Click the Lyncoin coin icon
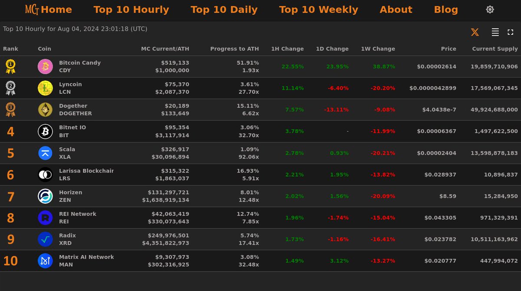 click(45, 88)
